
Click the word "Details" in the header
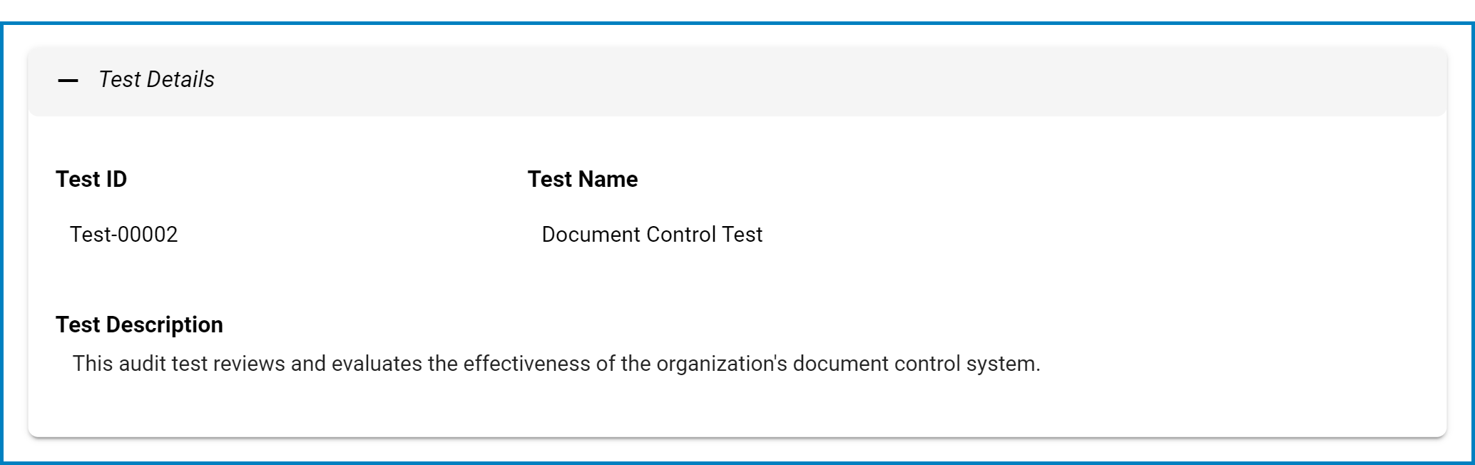tap(180, 79)
